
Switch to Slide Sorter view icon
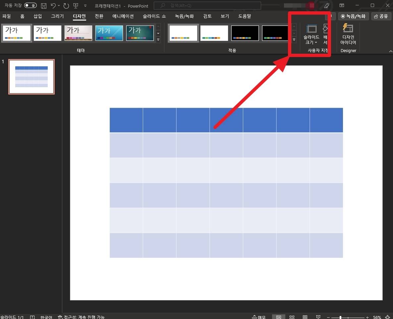[x=292, y=317]
